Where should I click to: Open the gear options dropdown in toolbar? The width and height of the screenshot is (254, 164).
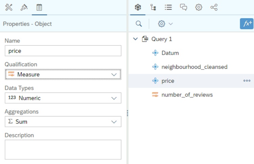pyautogui.click(x=165, y=24)
